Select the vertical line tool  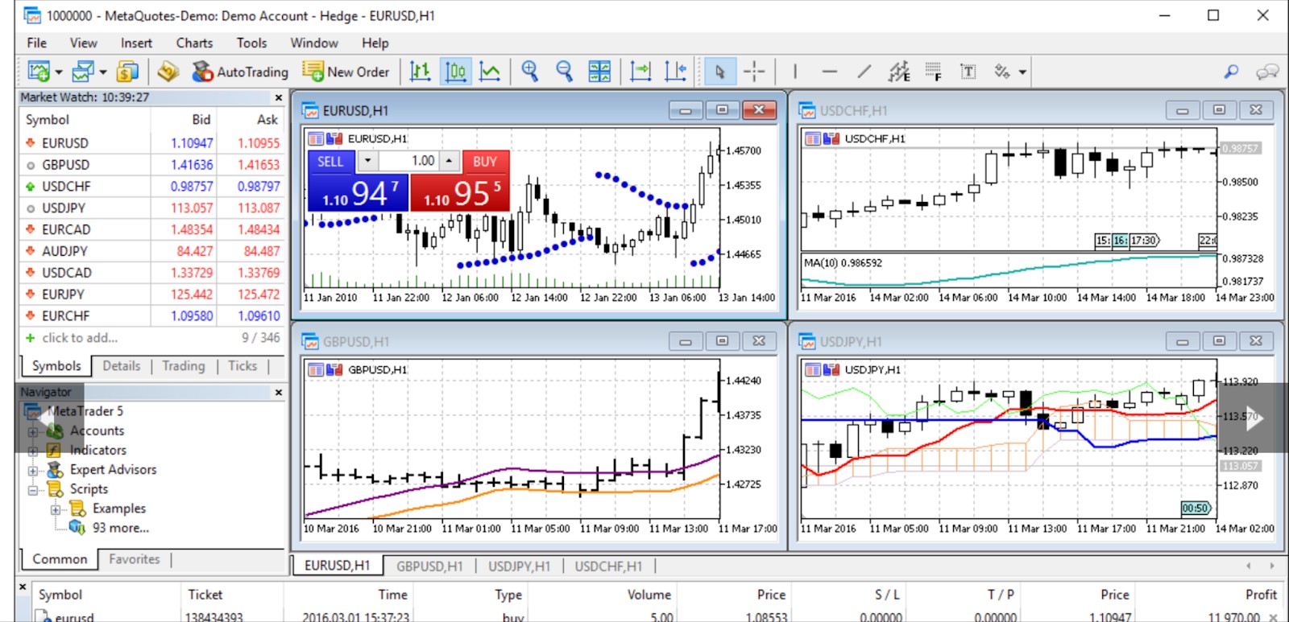(x=794, y=72)
